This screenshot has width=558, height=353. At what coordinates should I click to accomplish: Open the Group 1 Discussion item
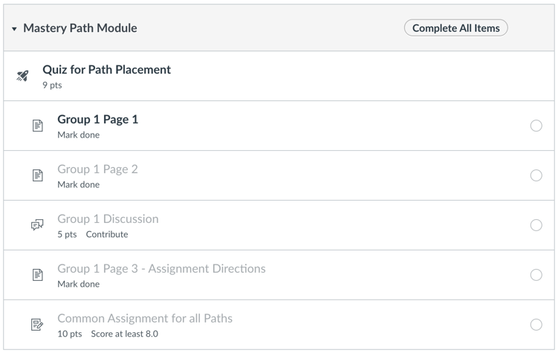pyautogui.click(x=108, y=219)
